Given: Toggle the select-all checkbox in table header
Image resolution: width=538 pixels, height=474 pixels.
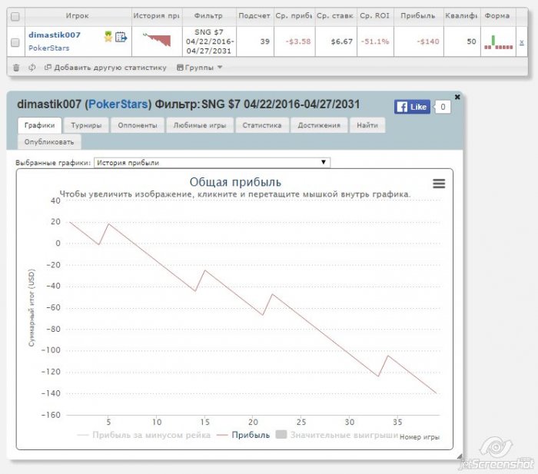Looking at the screenshot, I should (x=15, y=15).
